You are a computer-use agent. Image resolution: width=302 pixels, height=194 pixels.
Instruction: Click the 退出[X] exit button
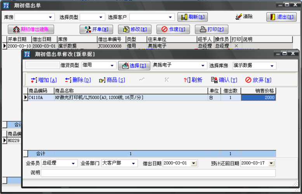(x=281, y=17)
